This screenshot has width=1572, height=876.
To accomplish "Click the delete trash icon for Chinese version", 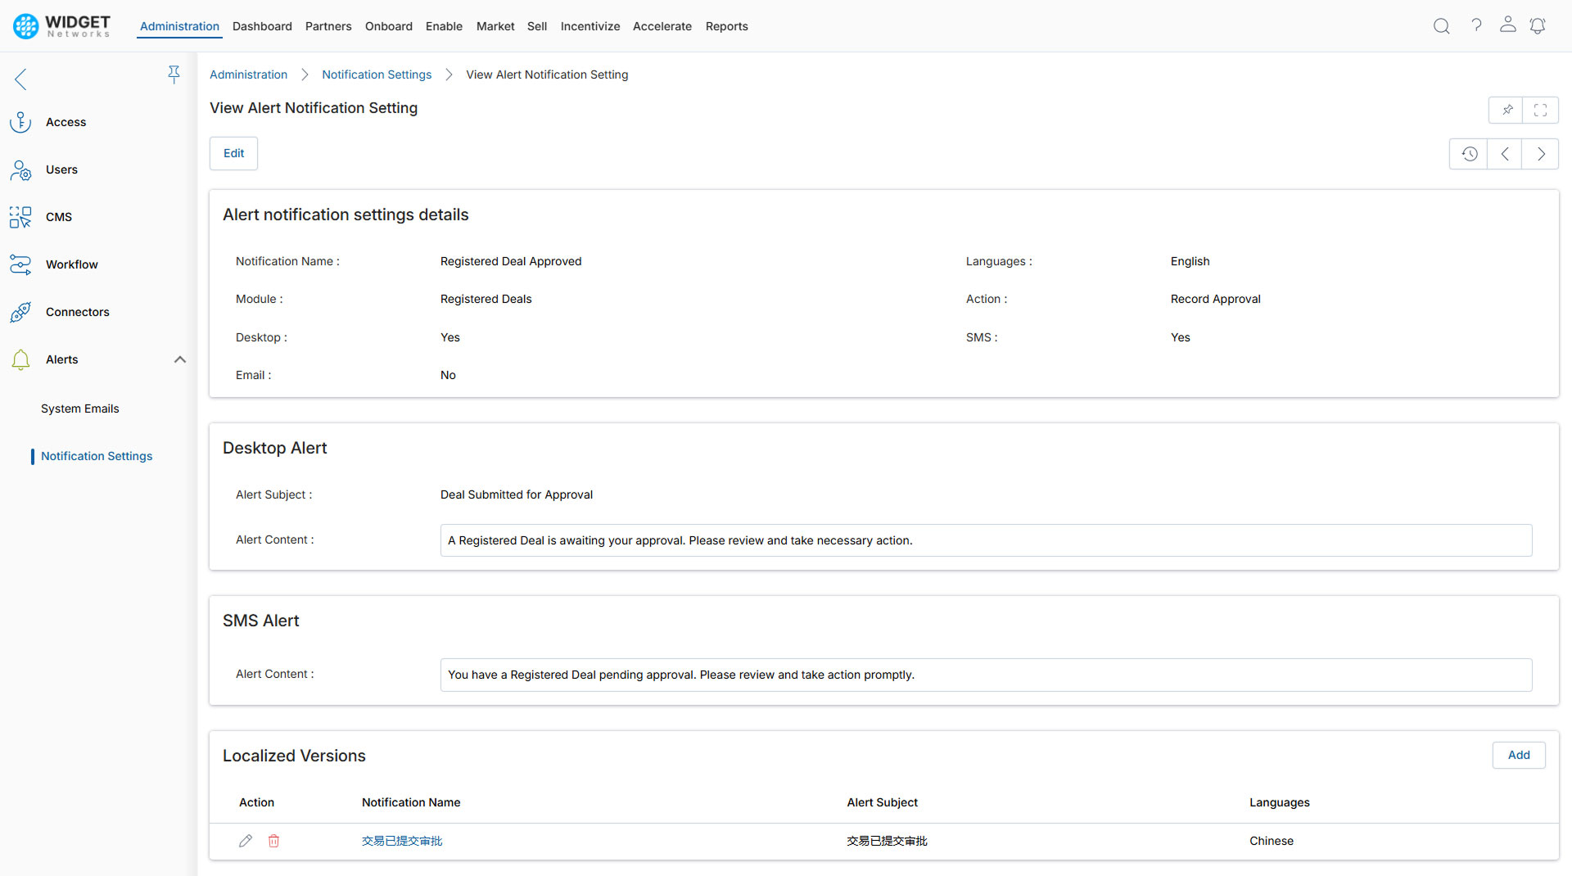I will click(x=273, y=841).
